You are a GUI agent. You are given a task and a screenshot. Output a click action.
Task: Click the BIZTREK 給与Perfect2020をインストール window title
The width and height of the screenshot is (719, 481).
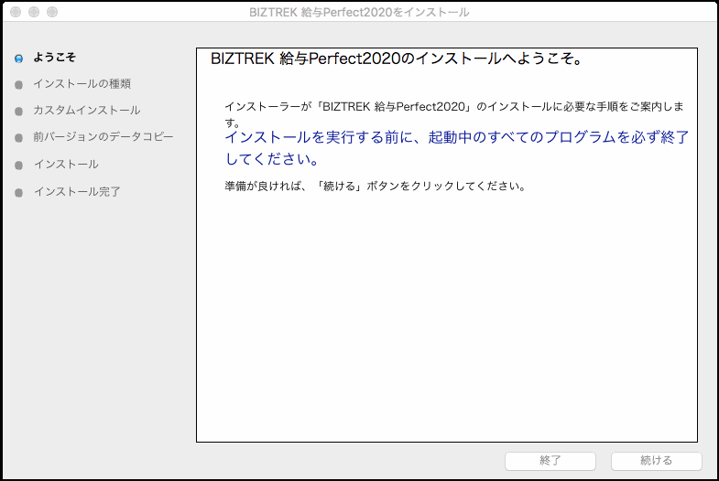(359, 13)
